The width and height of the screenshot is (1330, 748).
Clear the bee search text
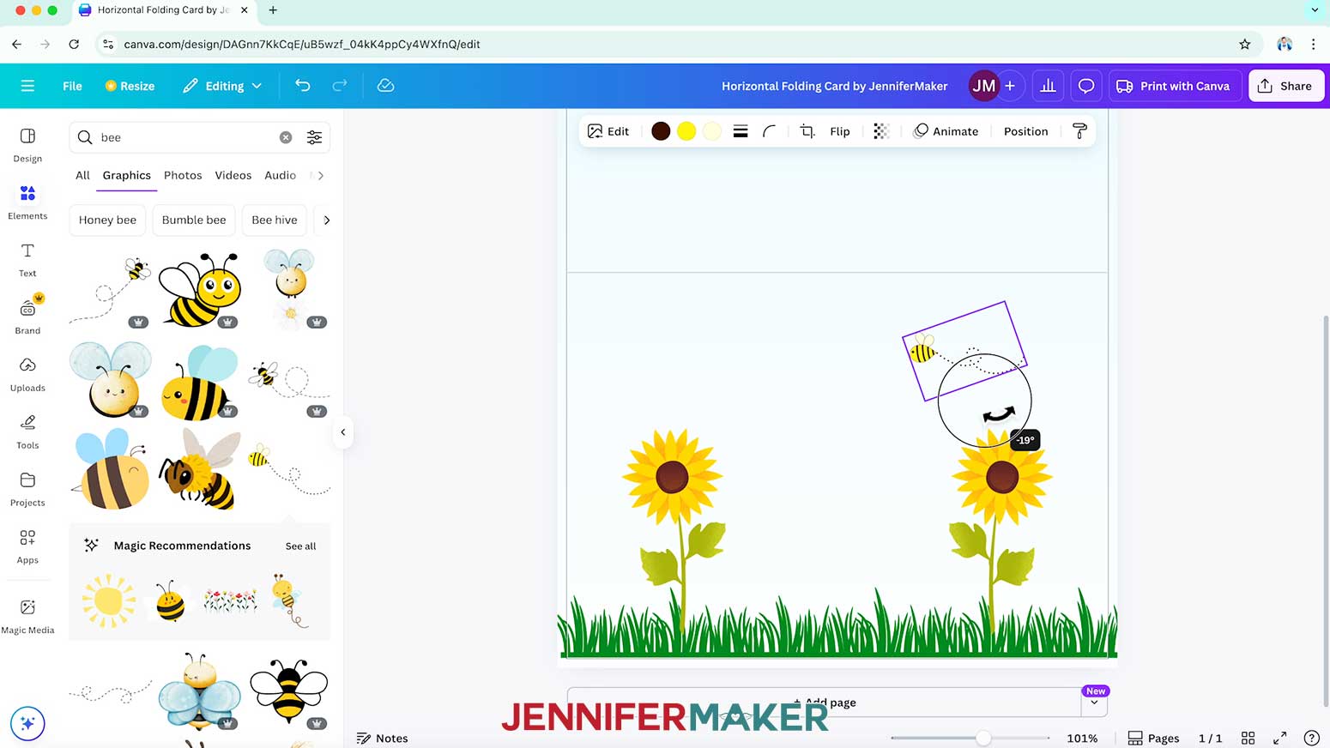[x=286, y=137]
